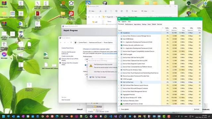
Task: Click Hardware and Sound in the breadcrumb
Action: click(x=95, y=43)
